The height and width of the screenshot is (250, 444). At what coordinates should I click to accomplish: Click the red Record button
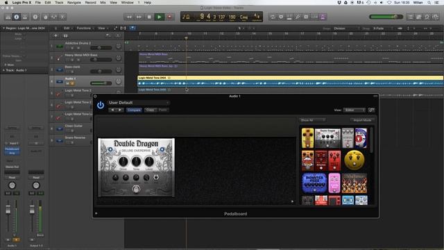click(169, 17)
